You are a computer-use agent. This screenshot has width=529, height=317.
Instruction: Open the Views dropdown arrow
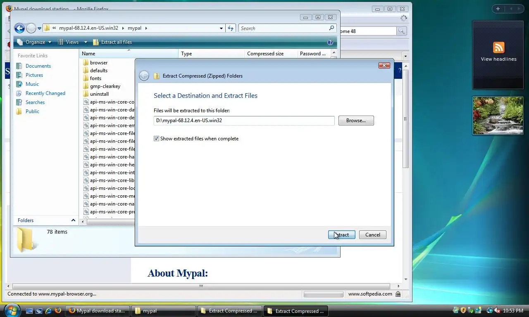pos(86,42)
